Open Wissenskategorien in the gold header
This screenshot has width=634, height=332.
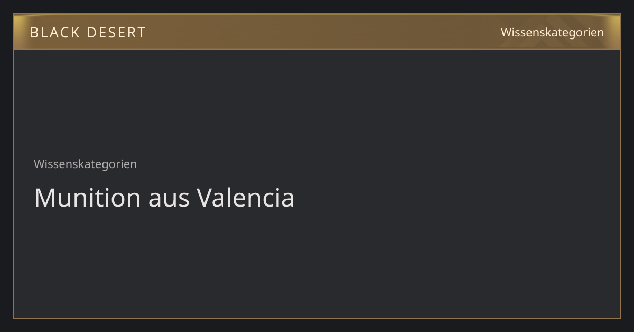pyautogui.click(x=552, y=32)
